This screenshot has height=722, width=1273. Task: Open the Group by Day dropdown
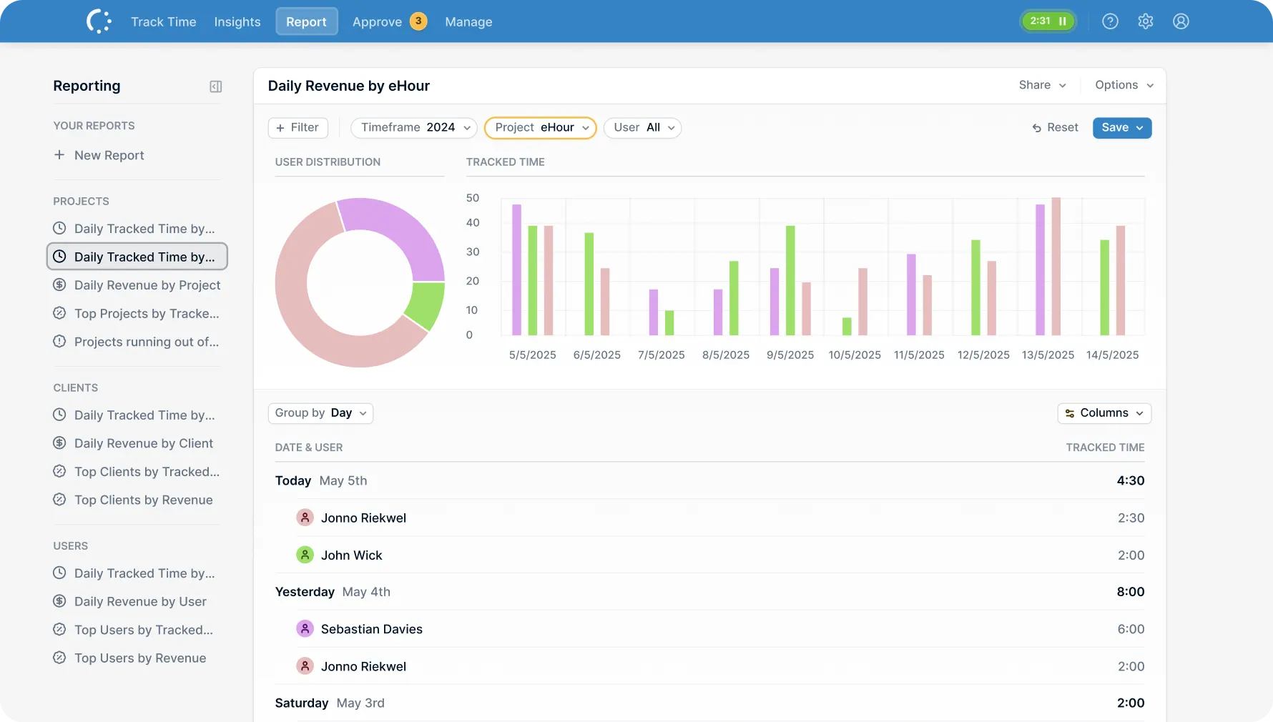tap(320, 413)
